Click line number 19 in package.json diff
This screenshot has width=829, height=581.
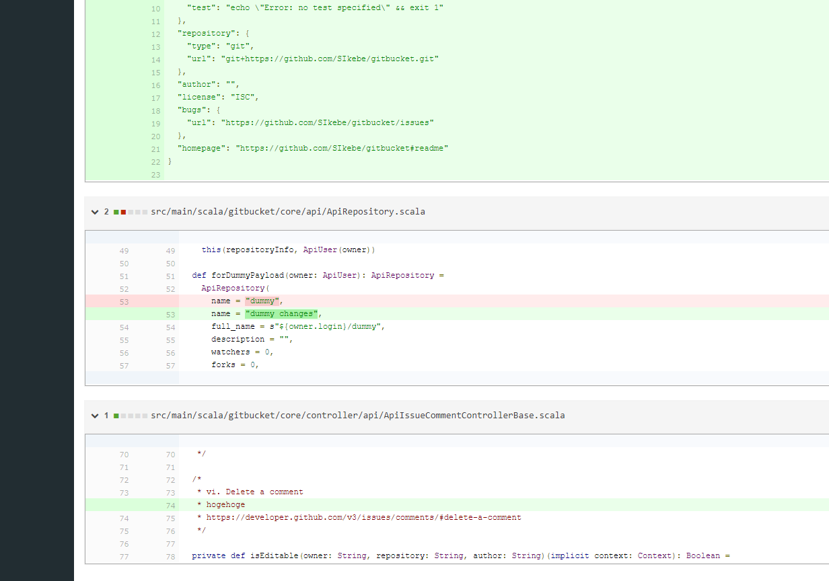156,123
